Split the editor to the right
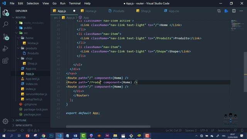This screenshot has width=247, height=139. [x=234, y=11]
